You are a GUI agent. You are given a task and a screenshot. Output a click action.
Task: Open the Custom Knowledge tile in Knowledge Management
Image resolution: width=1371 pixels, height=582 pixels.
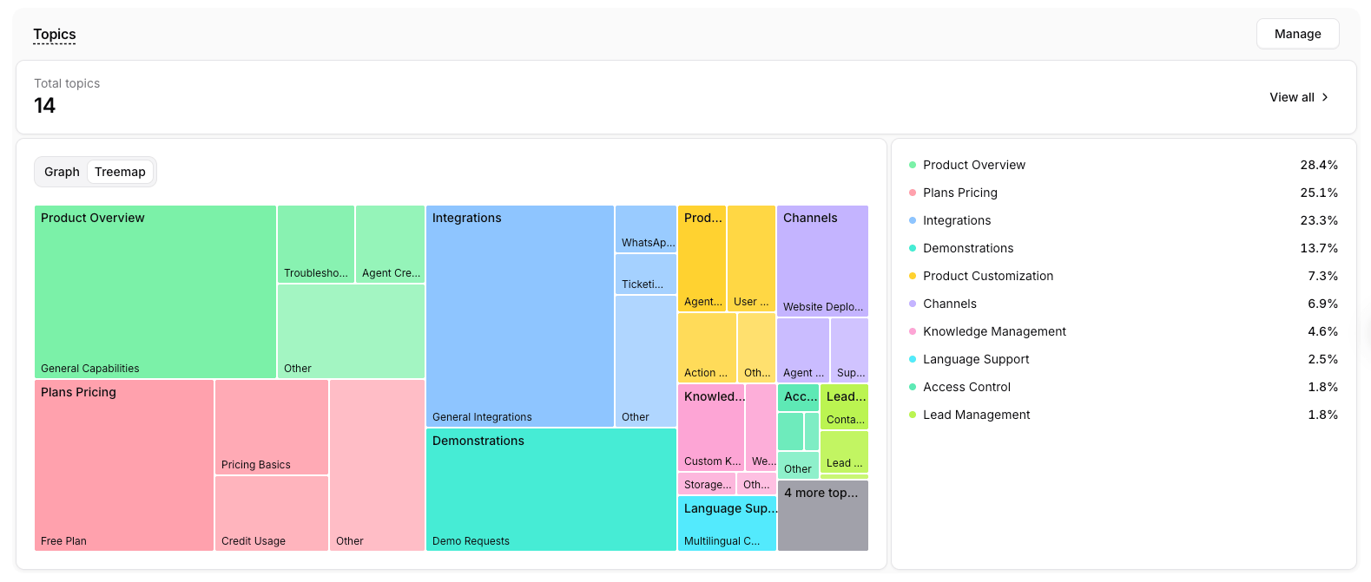[x=711, y=428]
